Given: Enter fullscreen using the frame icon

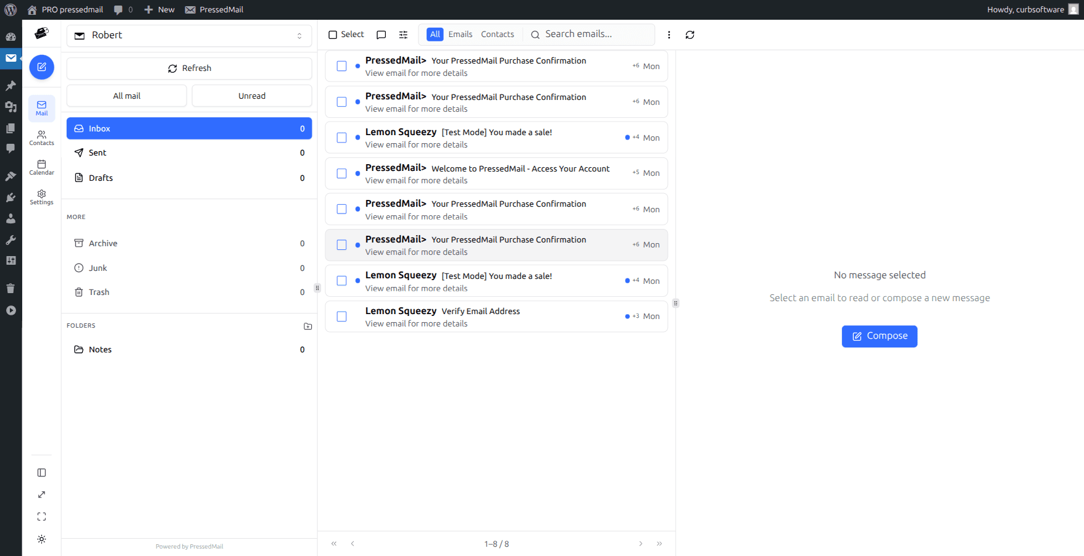Looking at the screenshot, I should (x=41, y=517).
